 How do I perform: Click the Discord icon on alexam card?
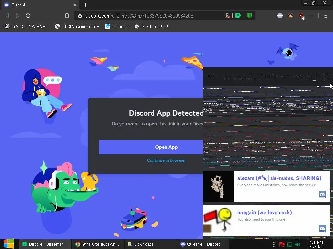pos(322,194)
